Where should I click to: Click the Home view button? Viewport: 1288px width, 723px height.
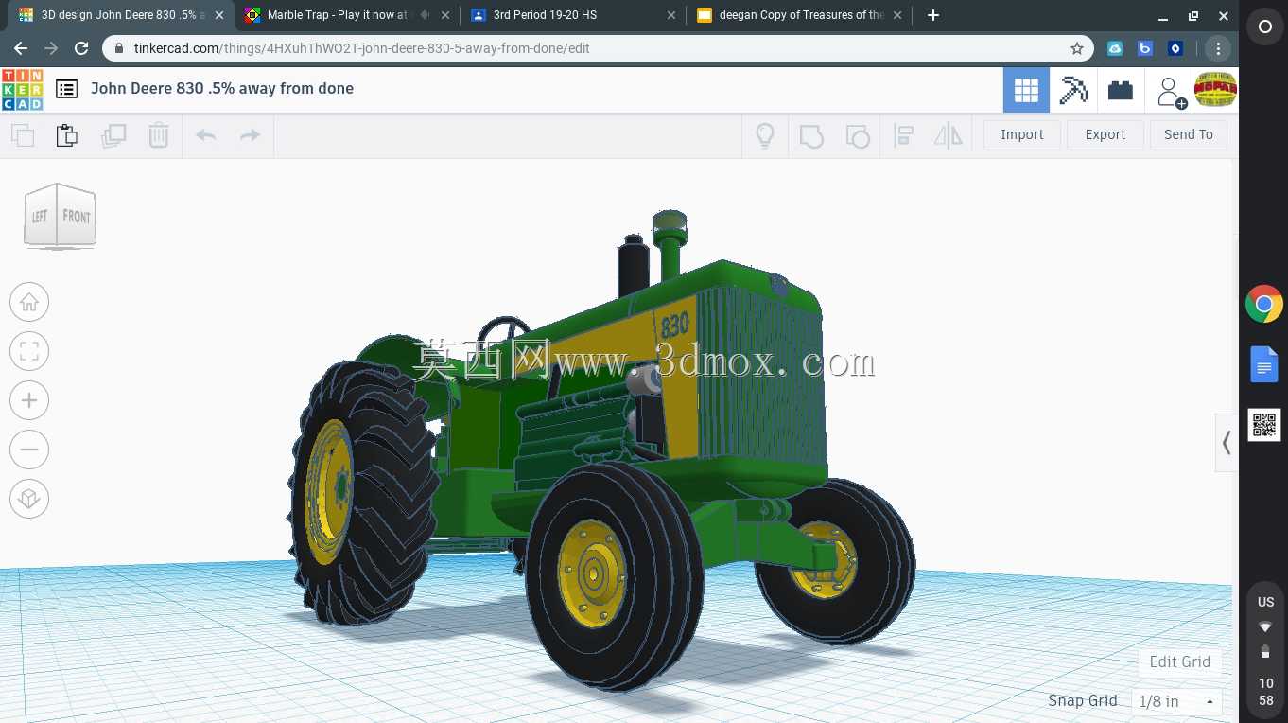29,302
